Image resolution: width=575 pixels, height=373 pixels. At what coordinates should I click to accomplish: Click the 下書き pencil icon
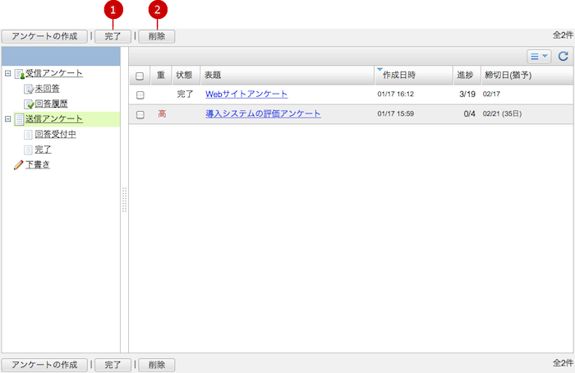tap(18, 165)
